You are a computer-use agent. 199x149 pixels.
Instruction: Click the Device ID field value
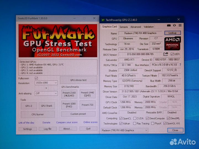(167, 59)
